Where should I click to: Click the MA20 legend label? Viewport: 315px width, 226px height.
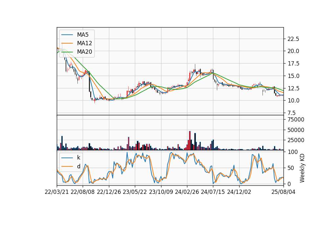pyautogui.click(x=84, y=52)
